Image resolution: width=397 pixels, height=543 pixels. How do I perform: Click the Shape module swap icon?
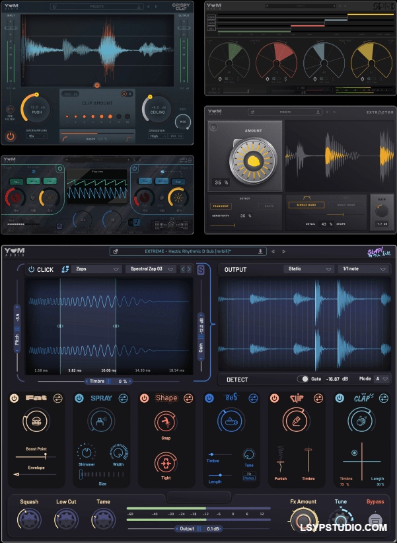point(188,398)
